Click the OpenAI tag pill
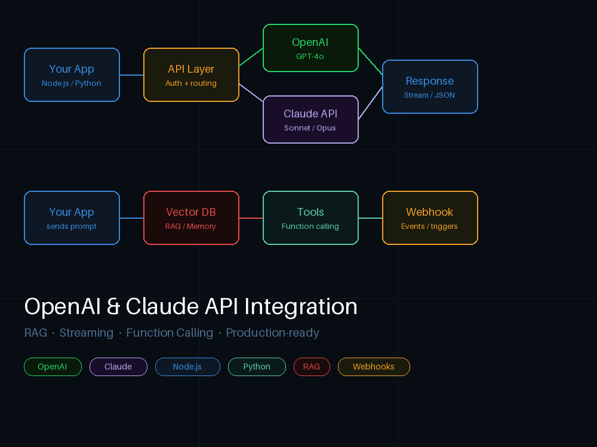This screenshot has height=447, width=597. [53, 367]
